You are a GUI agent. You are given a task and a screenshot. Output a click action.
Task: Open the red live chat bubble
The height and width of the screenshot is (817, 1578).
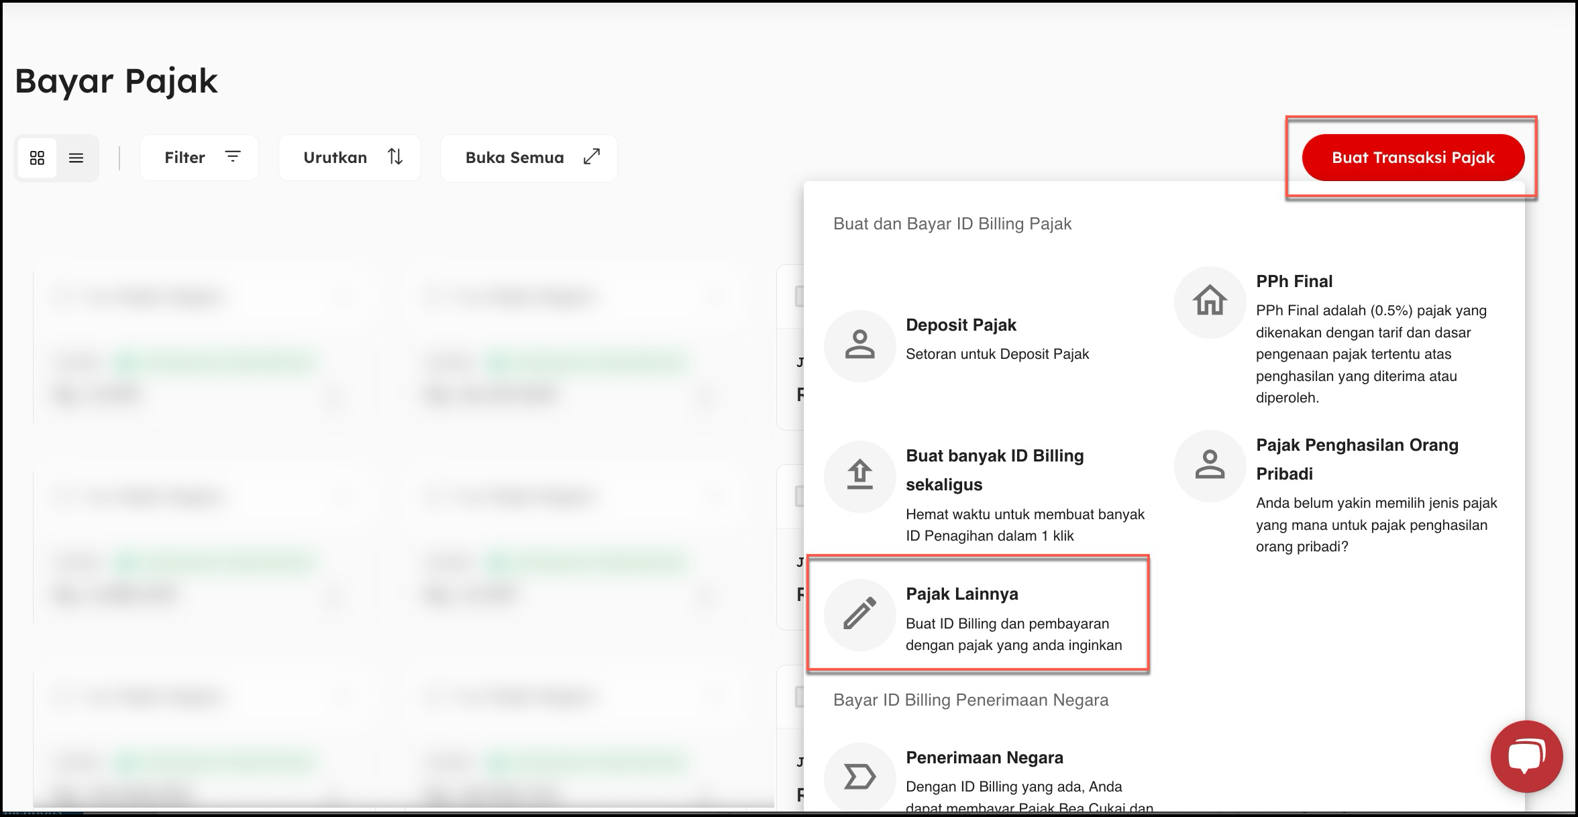[1526, 757]
